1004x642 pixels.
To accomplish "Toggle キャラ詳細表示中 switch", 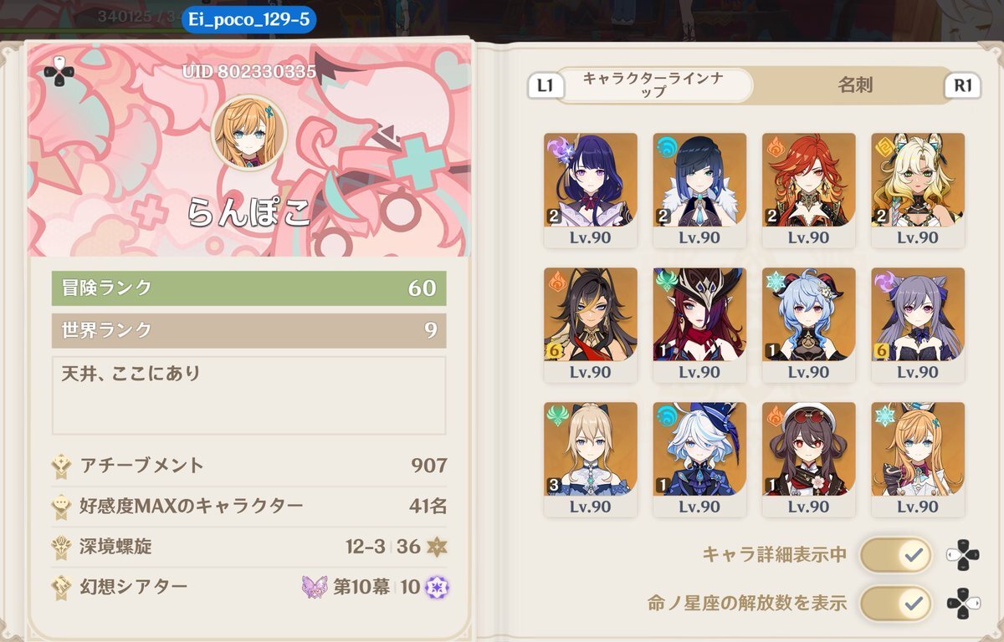I will [x=895, y=554].
